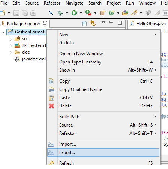Viewport: 168px width, 169px height.
Task: Open the Edit menu
Action: point(16,3)
